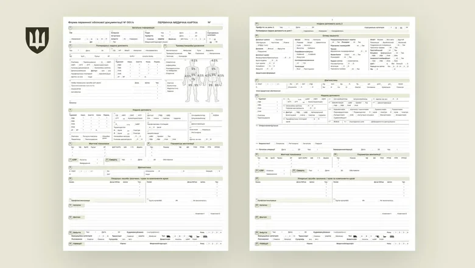Tick the Профілактика/анальгезія checkbox on left form
This screenshot has height=268, width=475.
click(69, 200)
